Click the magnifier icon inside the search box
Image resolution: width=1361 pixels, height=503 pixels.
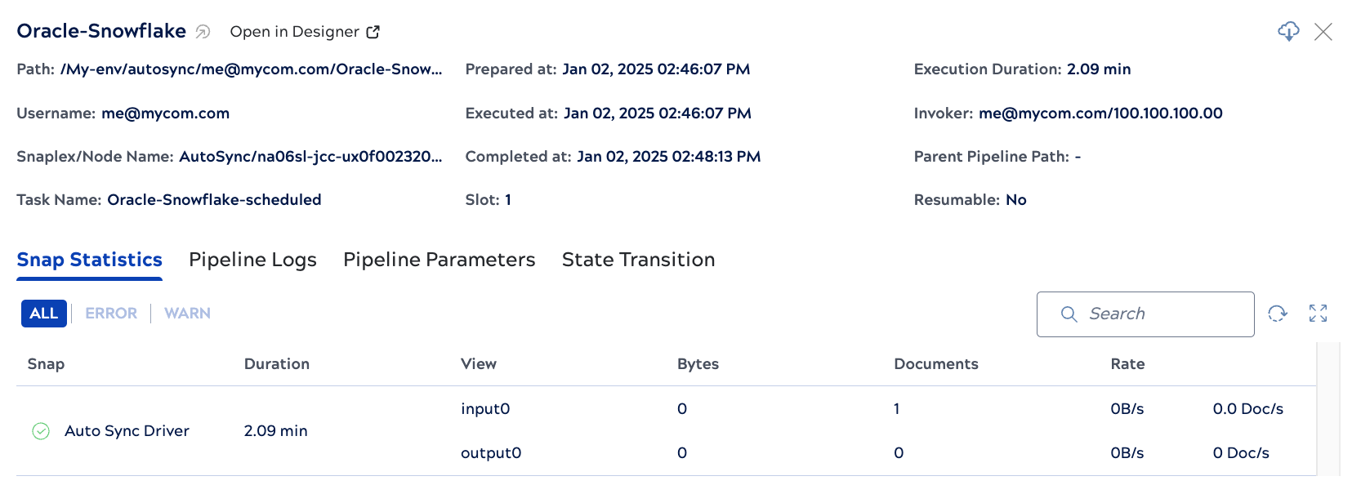[1069, 314]
